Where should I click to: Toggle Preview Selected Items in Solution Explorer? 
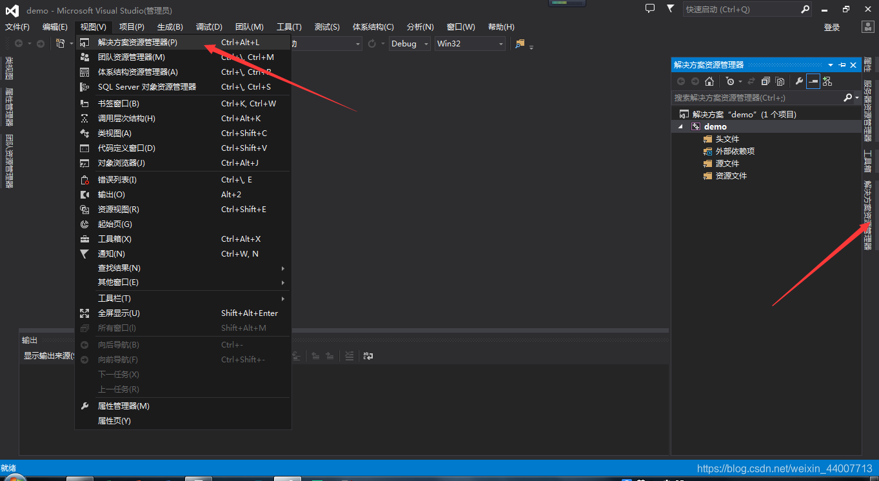pyautogui.click(x=813, y=81)
